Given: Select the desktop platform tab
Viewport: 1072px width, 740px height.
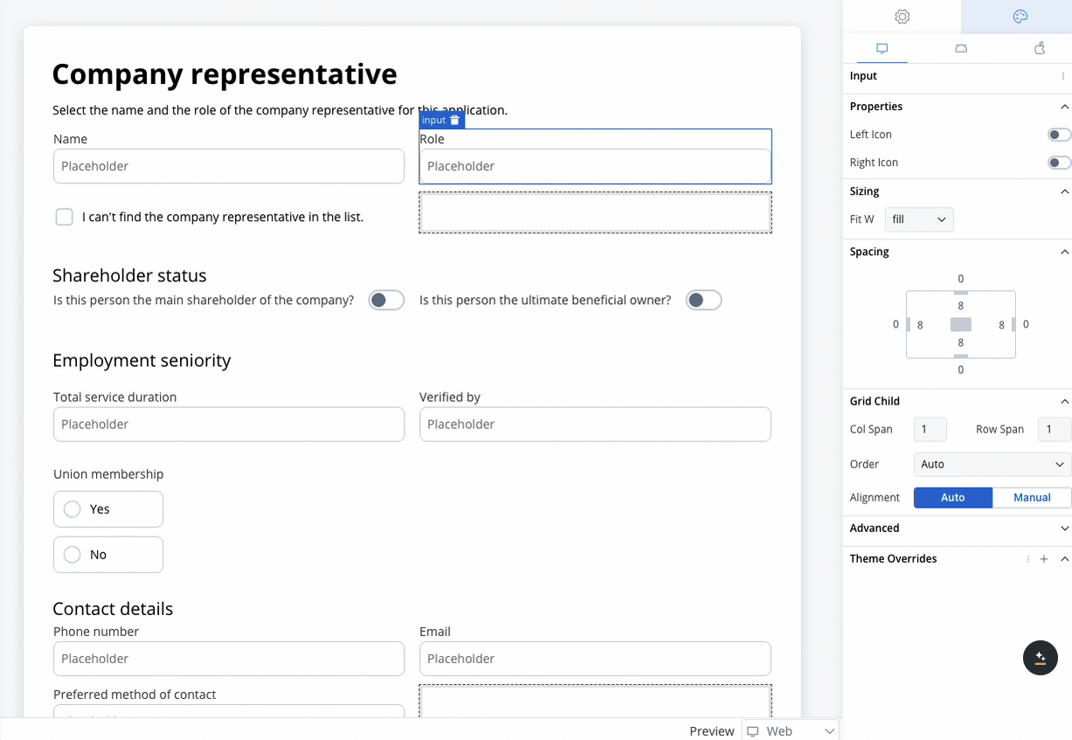Looking at the screenshot, I should pyautogui.click(x=882, y=49).
